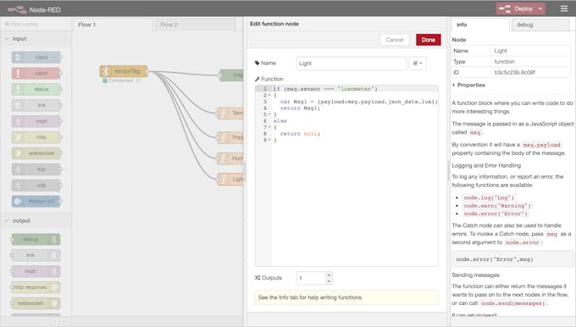Click the 'return null;' code line

(x=300, y=134)
